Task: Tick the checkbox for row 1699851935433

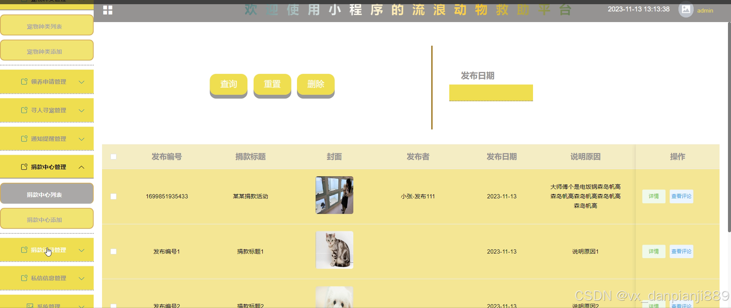Action: pos(113,196)
